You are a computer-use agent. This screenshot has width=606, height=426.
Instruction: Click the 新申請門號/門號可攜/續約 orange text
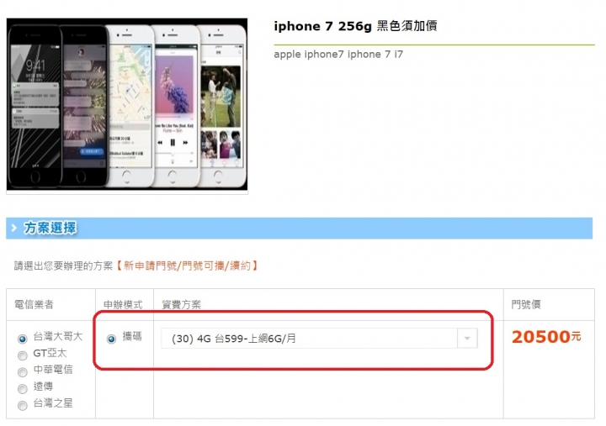[187, 266]
